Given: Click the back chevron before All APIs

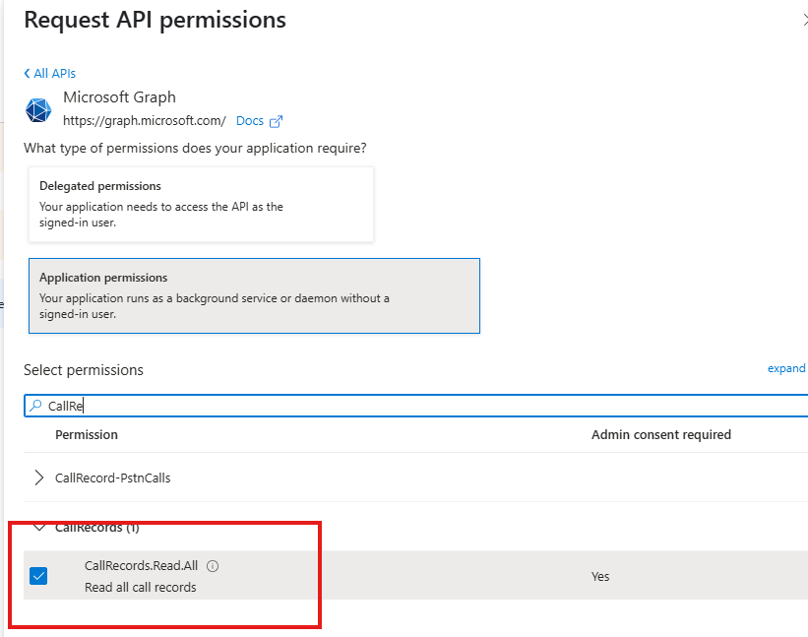Looking at the screenshot, I should (x=27, y=72).
